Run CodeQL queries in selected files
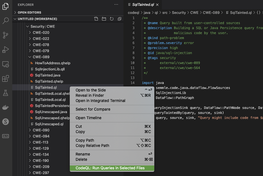The image size is (263, 176). click(x=112, y=168)
